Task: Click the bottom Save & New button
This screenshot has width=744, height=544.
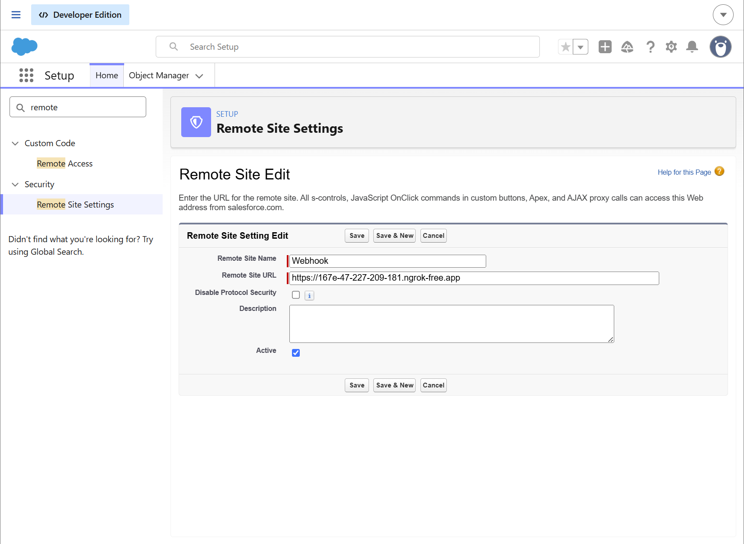Action: 394,385
